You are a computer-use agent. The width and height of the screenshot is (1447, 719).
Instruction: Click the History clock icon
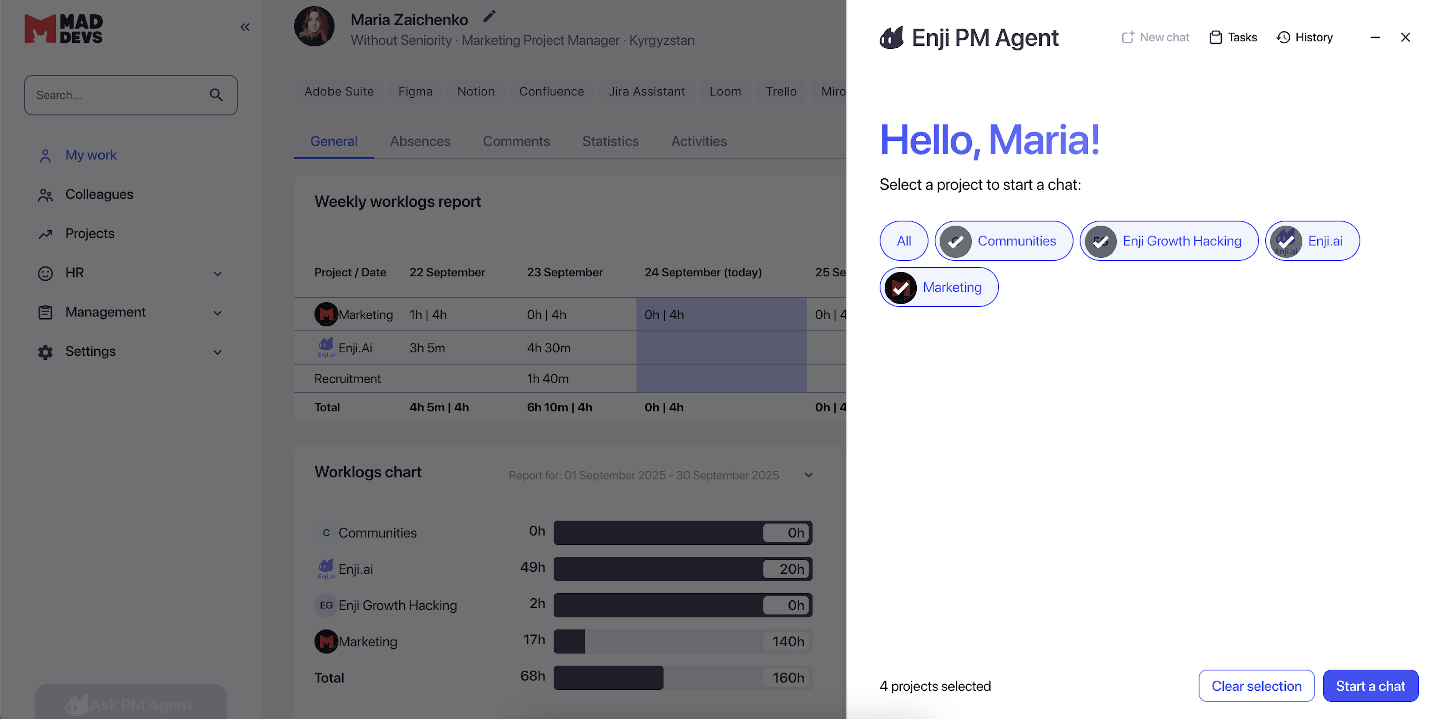[1283, 38]
